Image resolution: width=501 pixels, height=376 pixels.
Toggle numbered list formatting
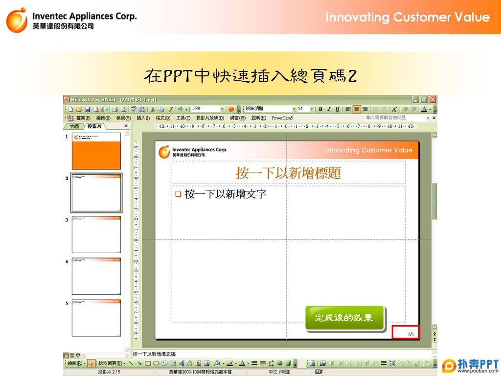pos(376,109)
